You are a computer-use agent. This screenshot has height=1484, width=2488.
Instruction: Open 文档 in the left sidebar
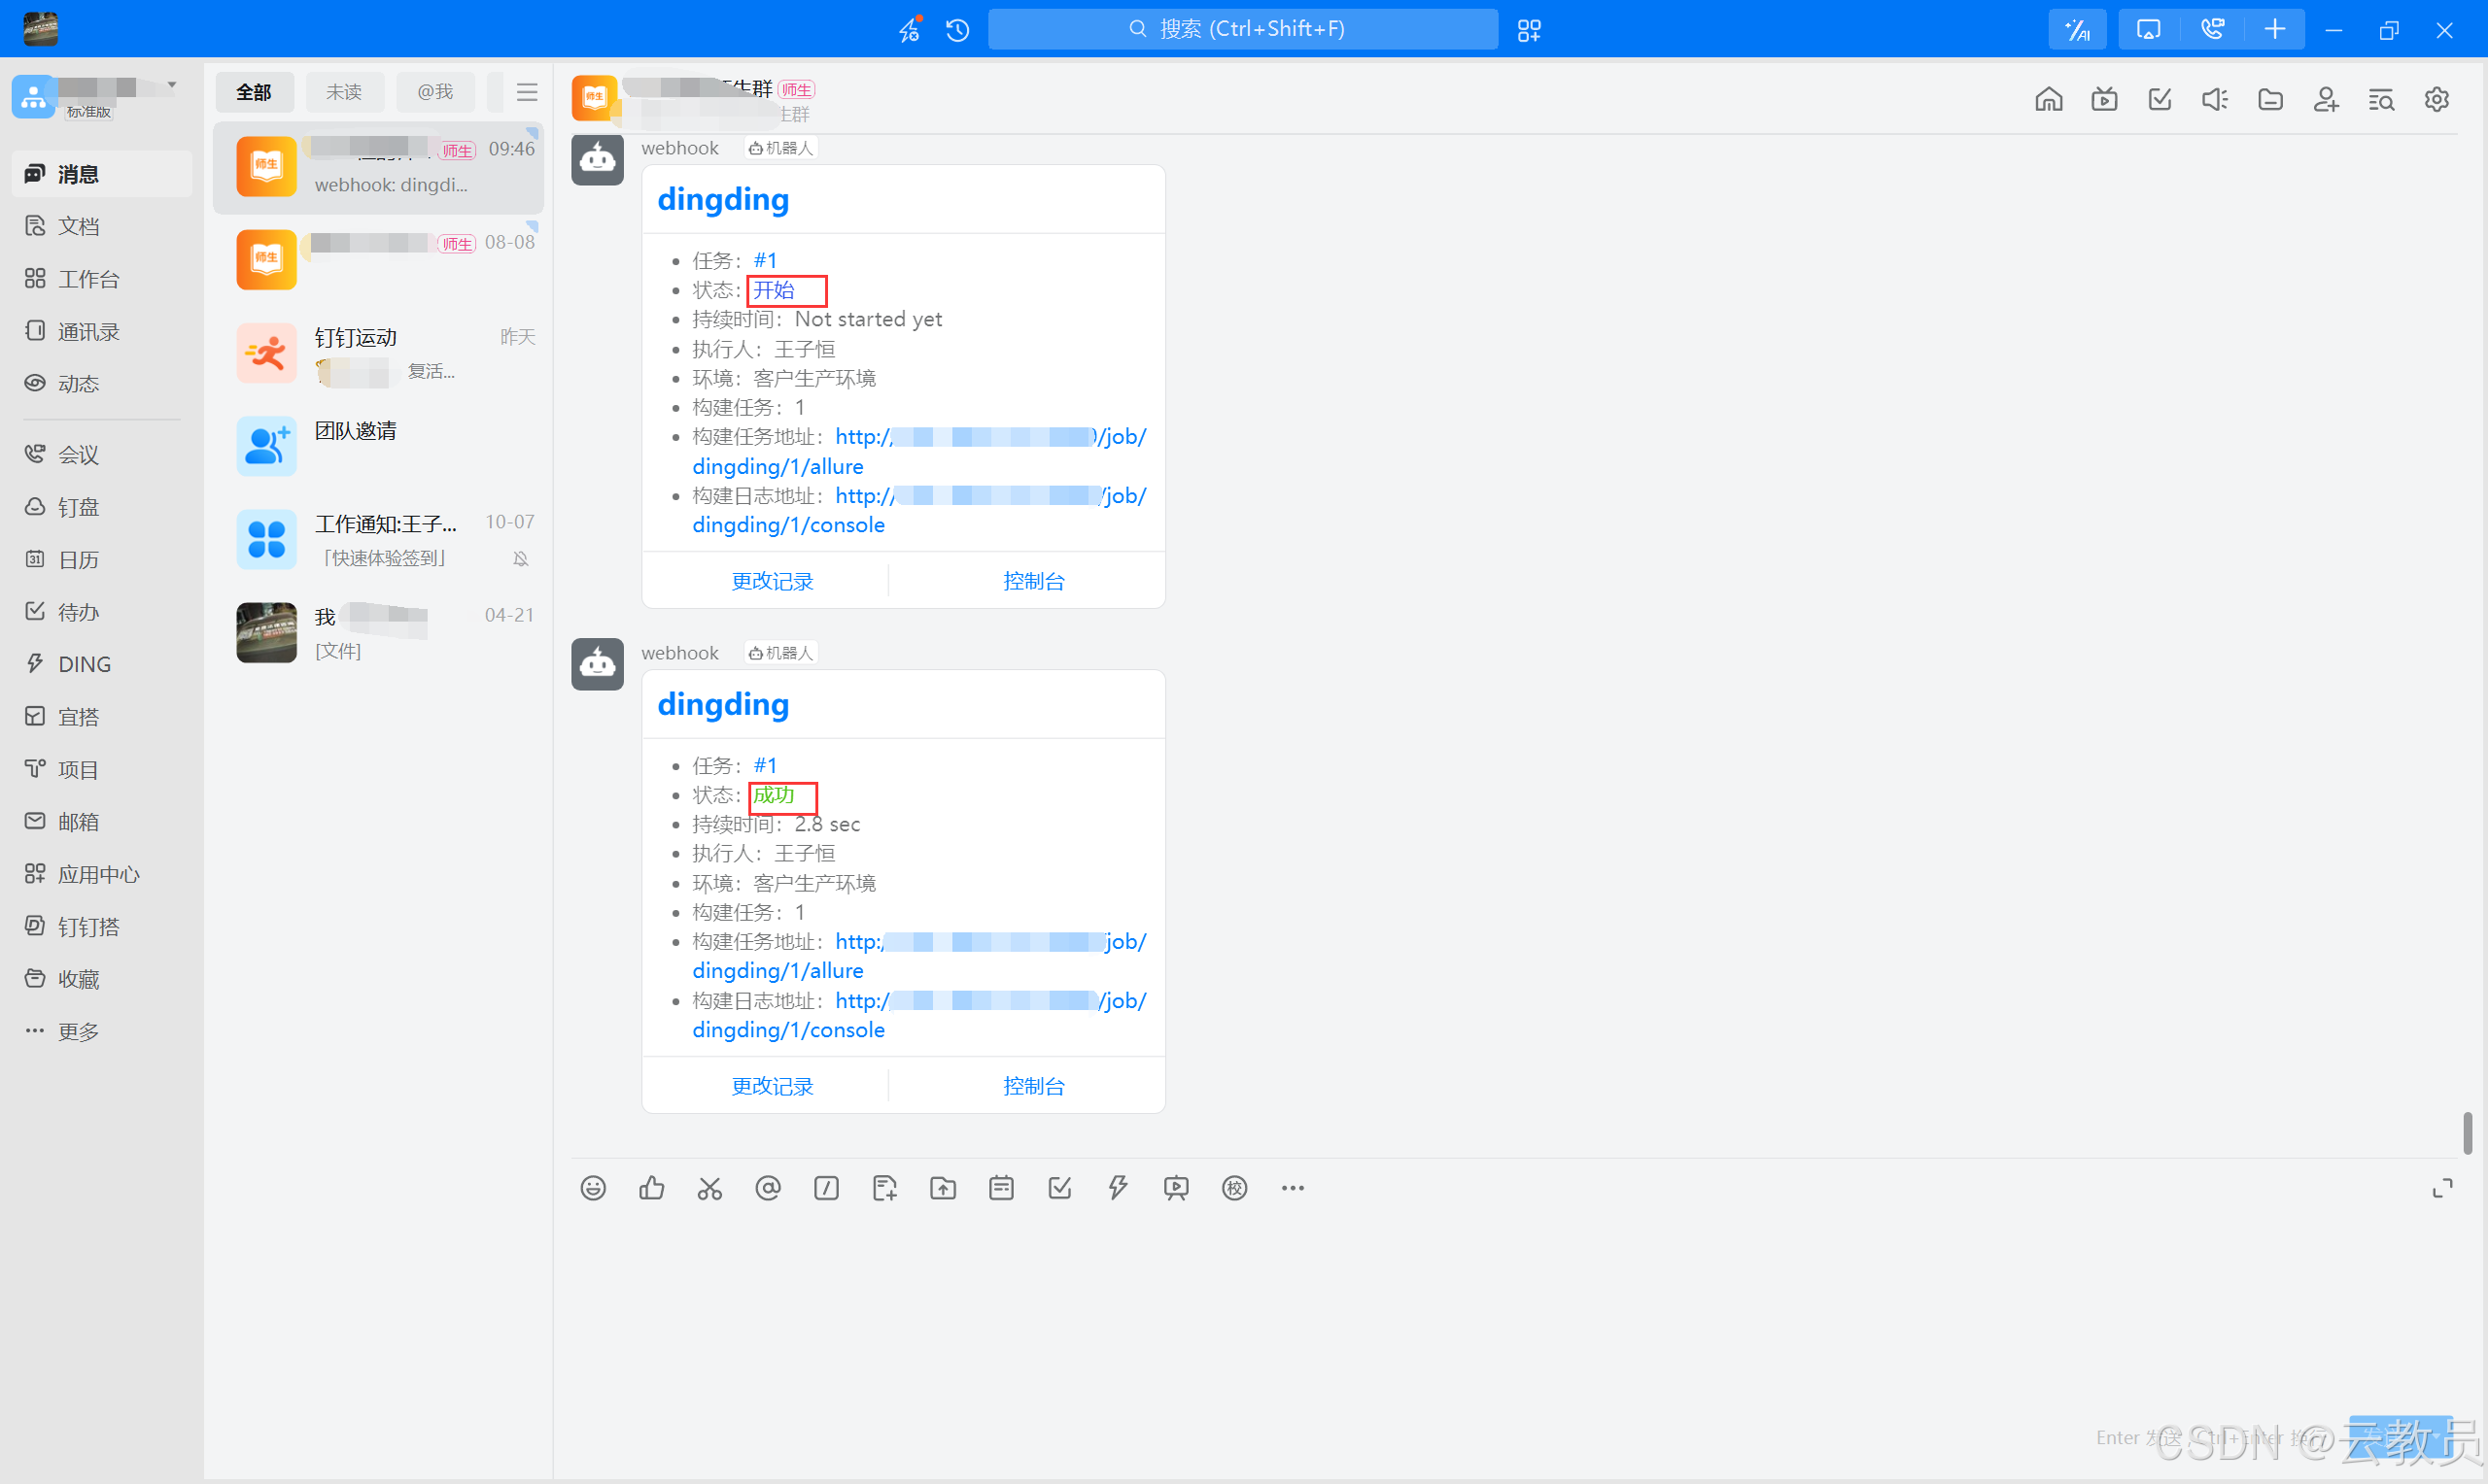click(102, 226)
